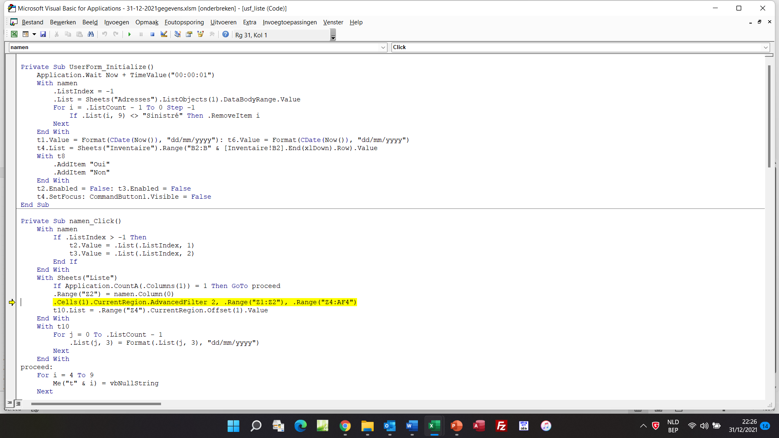Show hidden tray icons chevron
Viewport: 779px width, 438px height.
[x=643, y=426]
